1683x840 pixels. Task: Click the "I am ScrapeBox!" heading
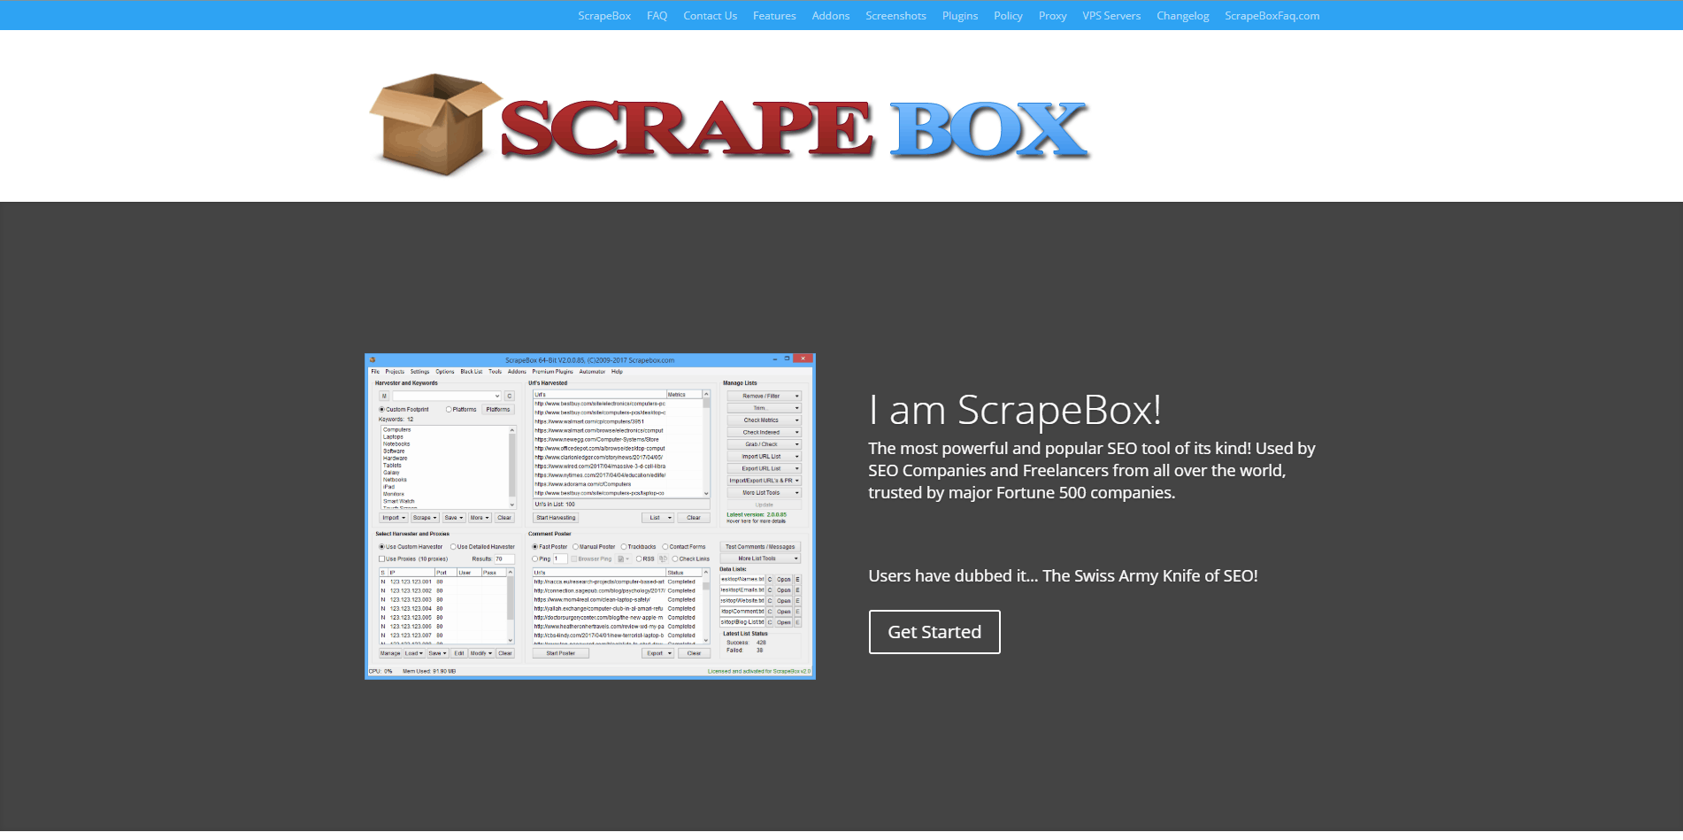(x=1015, y=410)
